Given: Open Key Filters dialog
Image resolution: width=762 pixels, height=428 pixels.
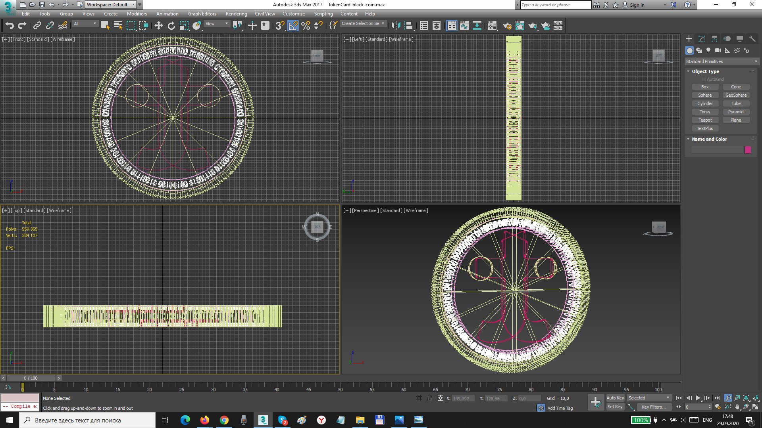Looking at the screenshot, I should tap(654, 407).
